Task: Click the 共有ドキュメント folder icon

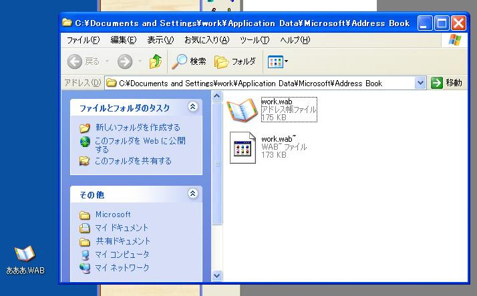Action: [x=85, y=242]
